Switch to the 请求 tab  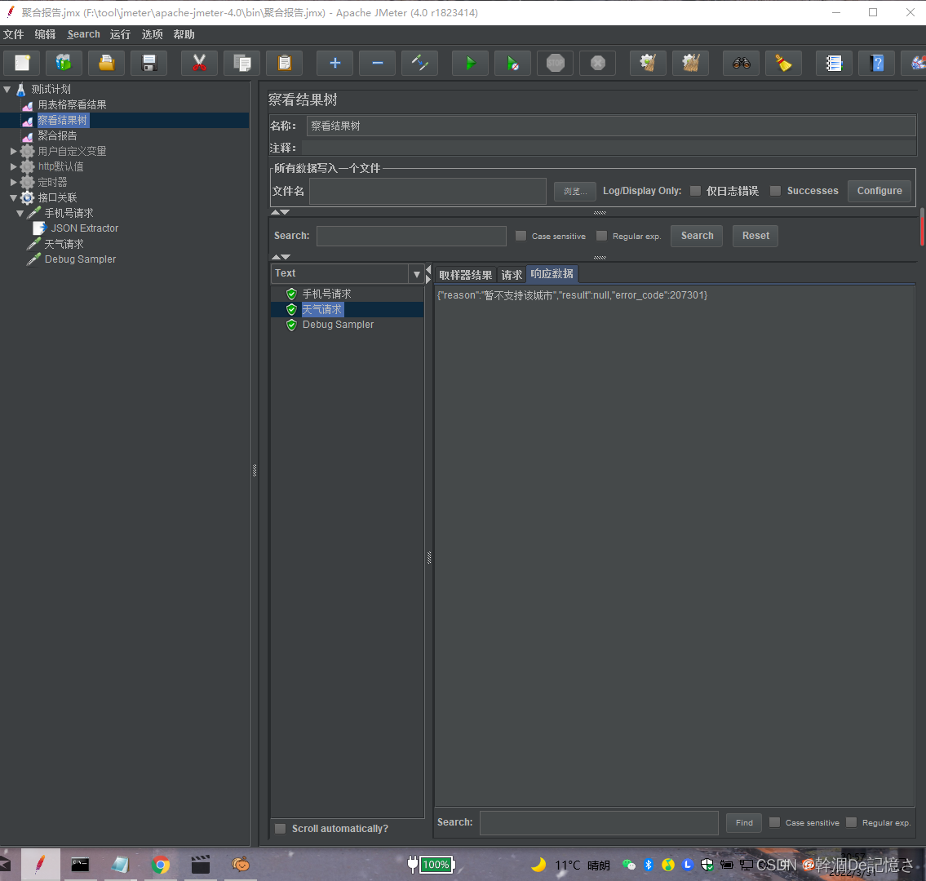pyautogui.click(x=512, y=275)
